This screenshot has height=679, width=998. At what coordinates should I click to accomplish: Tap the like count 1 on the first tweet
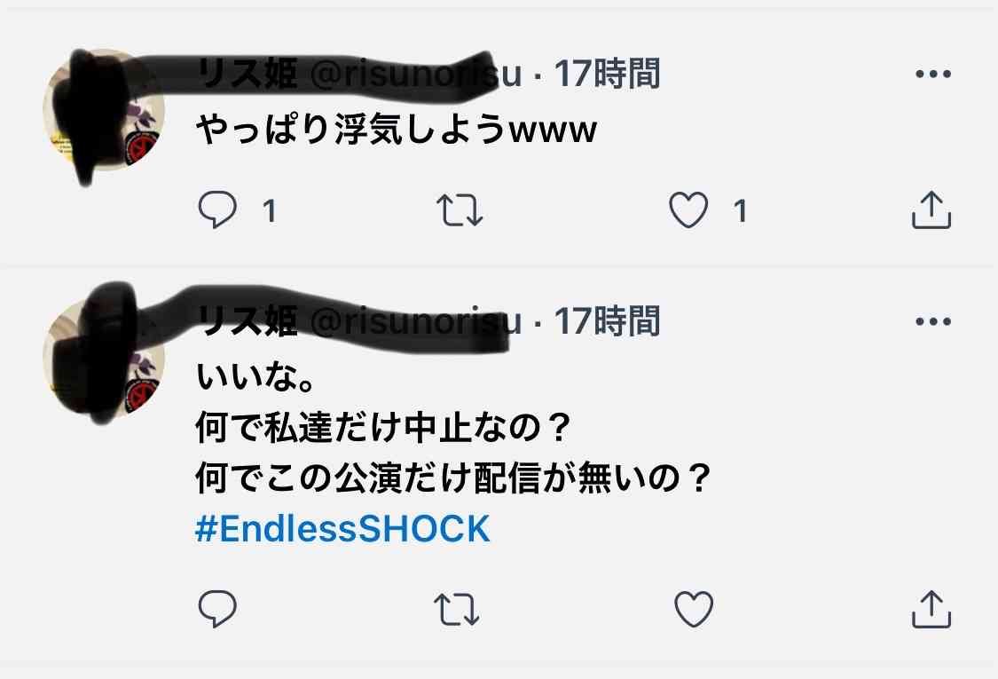click(740, 211)
